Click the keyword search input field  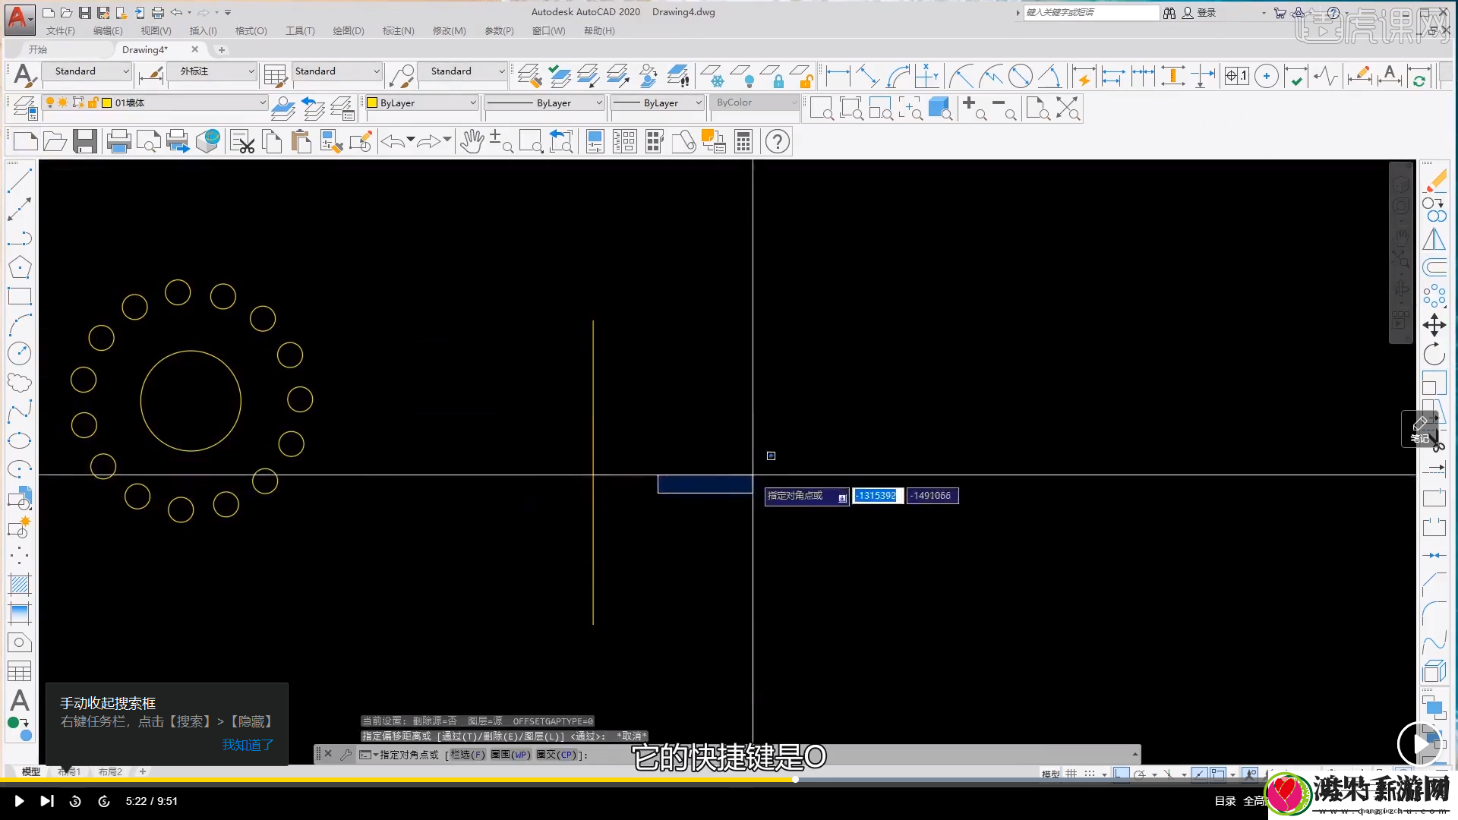pyautogui.click(x=1091, y=13)
